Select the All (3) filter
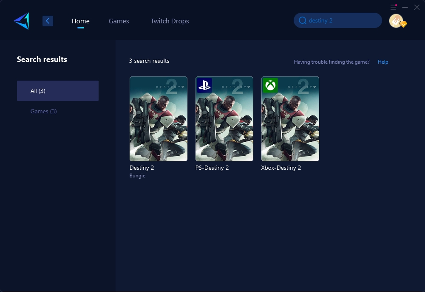425x292 pixels. pos(58,91)
